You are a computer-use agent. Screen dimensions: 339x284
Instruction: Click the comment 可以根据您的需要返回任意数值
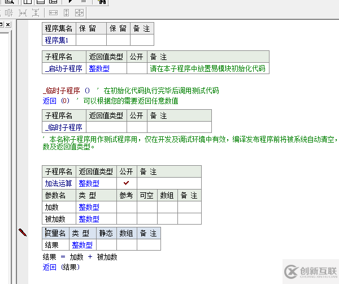click(131, 101)
